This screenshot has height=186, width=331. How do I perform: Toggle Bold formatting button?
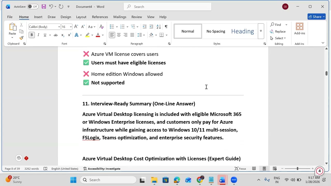pos(32,35)
